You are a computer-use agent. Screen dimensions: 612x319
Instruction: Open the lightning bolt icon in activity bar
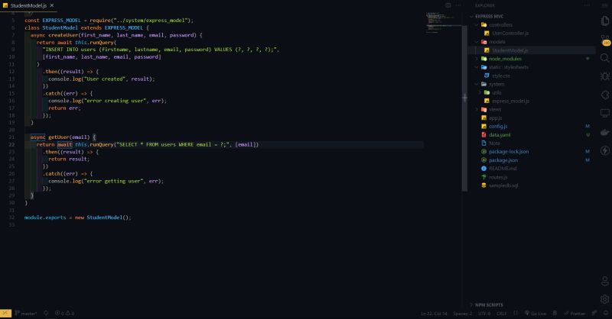pyautogui.click(x=605, y=150)
